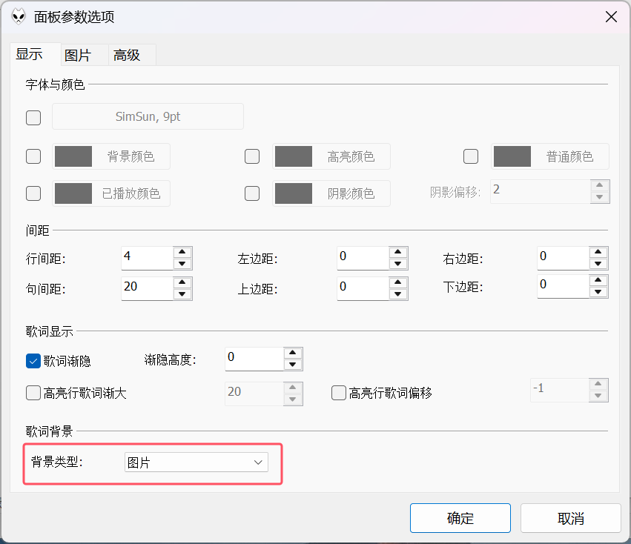Decrease the 句间距 value with down arrow
631x544 pixels.
click(182, 294)
